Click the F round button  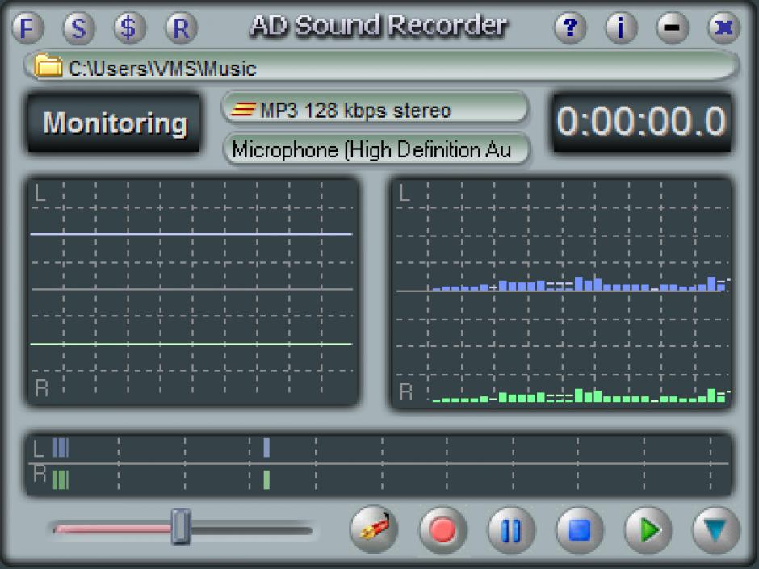click(29, 28)
